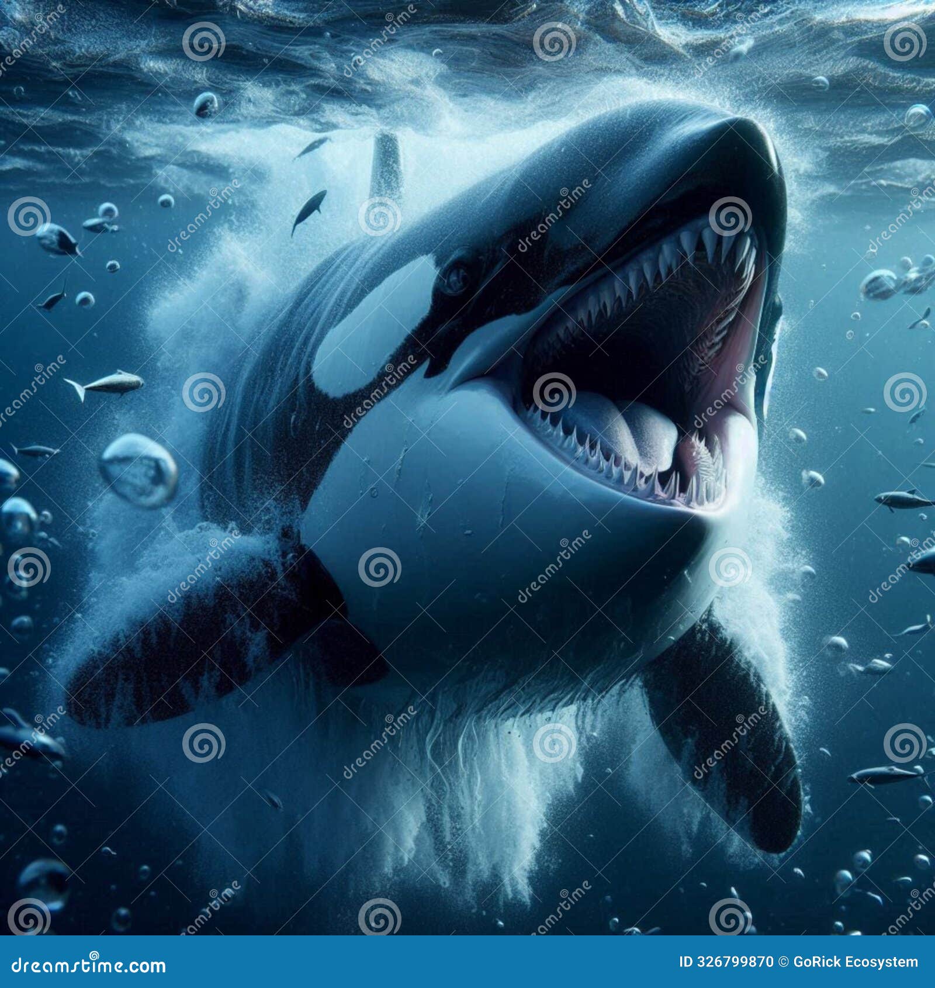
Task: Click the black bottom watermark bar
Action: 467,963
